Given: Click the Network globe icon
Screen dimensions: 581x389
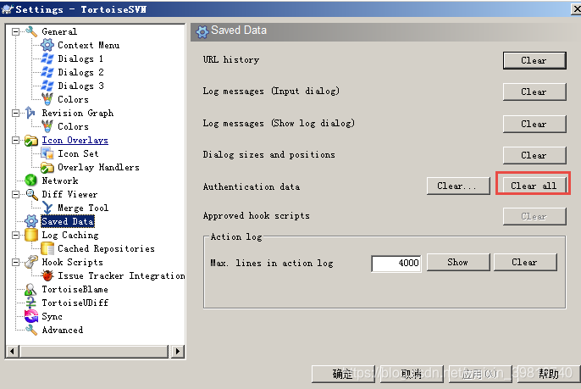Looking at the screenshot, I should (30, 181).
